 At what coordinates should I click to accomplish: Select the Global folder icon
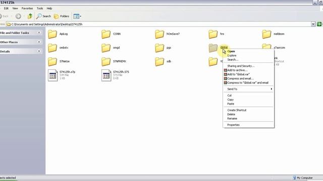click(x=213, y=48)
